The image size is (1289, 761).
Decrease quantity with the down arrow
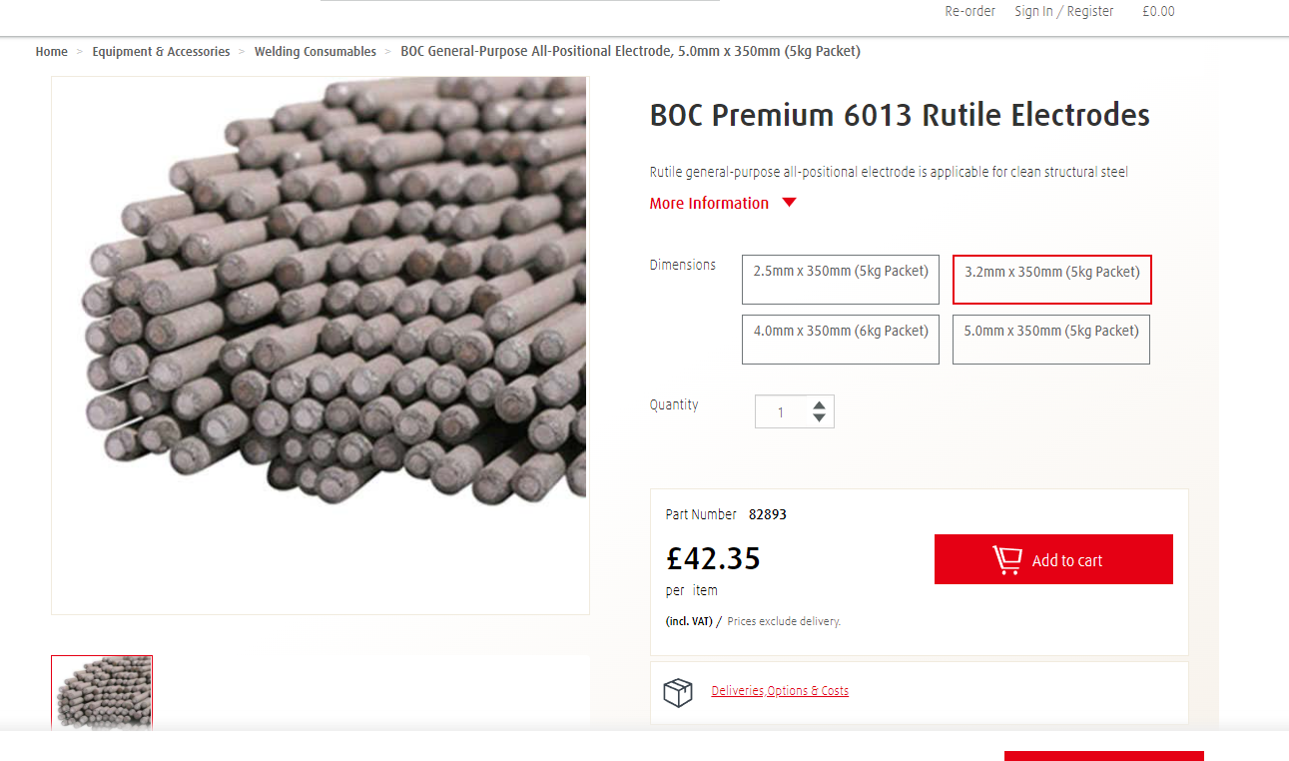click(819, 417)
